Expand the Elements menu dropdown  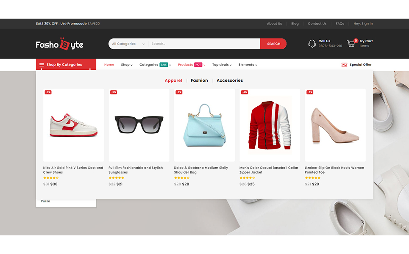248,65
